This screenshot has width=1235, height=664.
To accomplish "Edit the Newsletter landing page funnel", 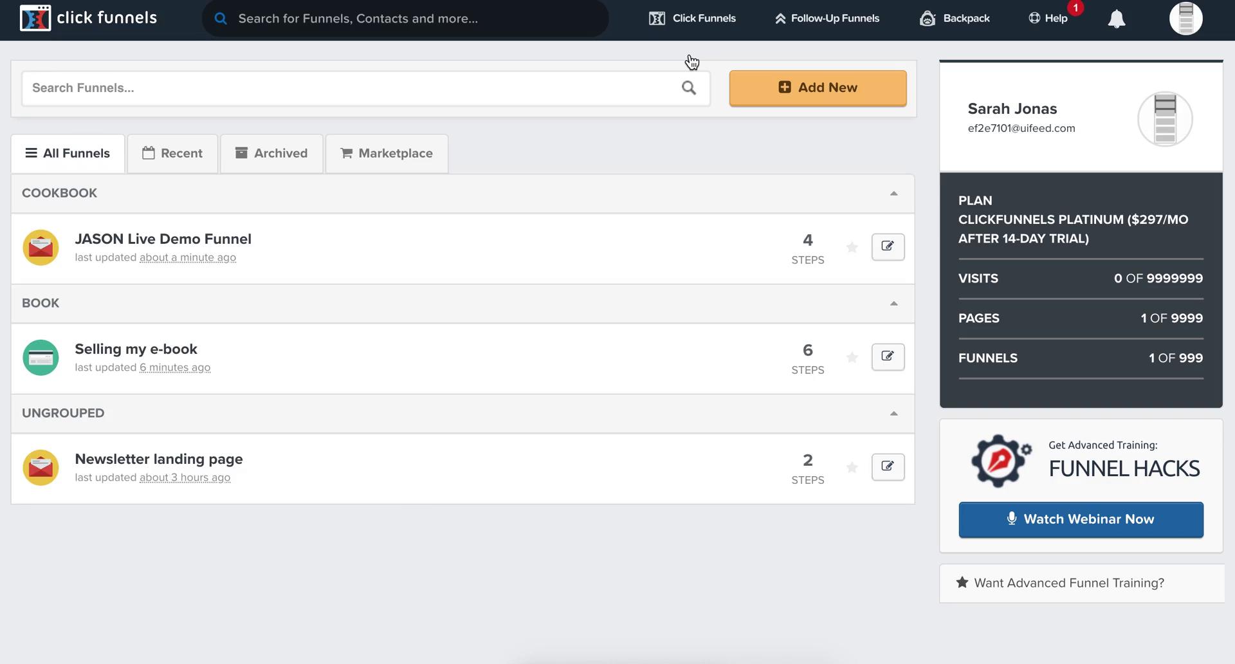I will pos(888,467).
